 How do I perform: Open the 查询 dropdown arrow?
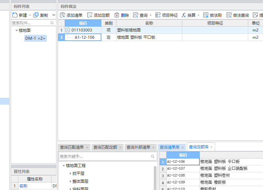pyautogui.click(x=151, y=15)
